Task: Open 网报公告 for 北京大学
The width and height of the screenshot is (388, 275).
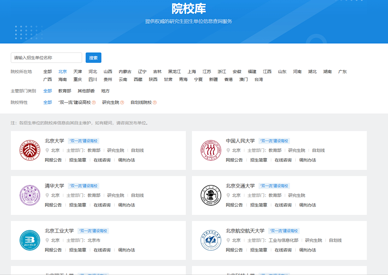Action: pyautogui.click(x=53, y=160)
